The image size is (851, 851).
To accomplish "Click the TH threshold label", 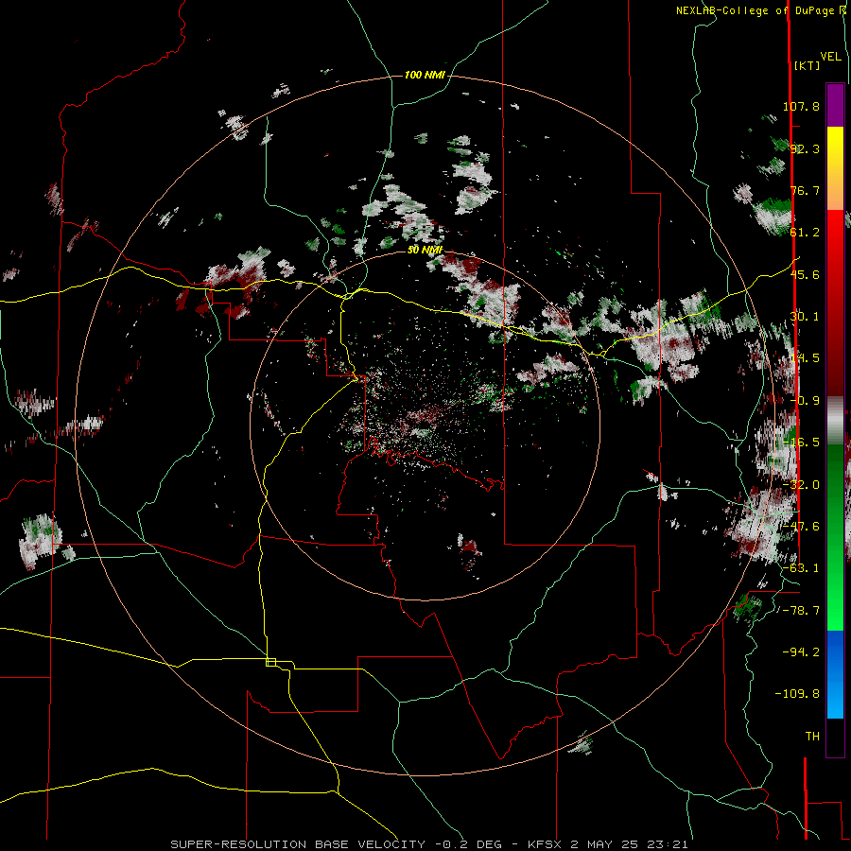I will pyautogui.click(x=812, y=737).
